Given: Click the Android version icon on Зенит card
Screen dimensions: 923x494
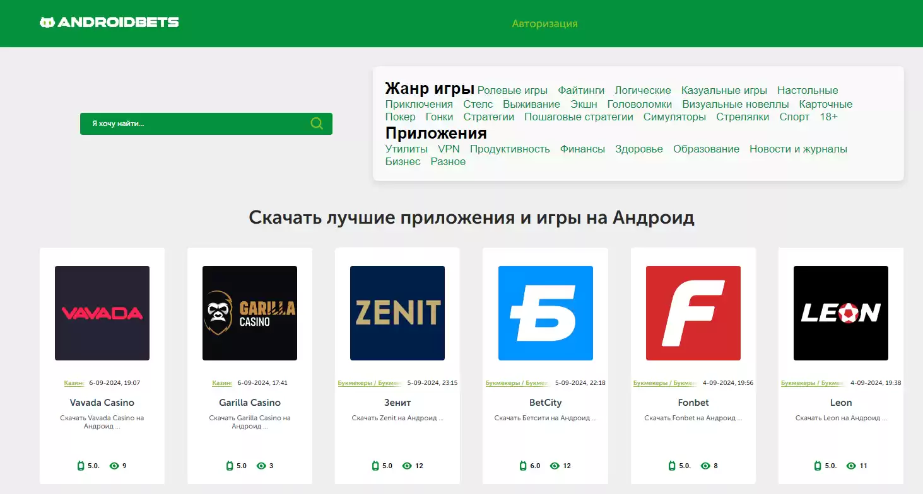Looking at the screenshot, I should [375, 466].
